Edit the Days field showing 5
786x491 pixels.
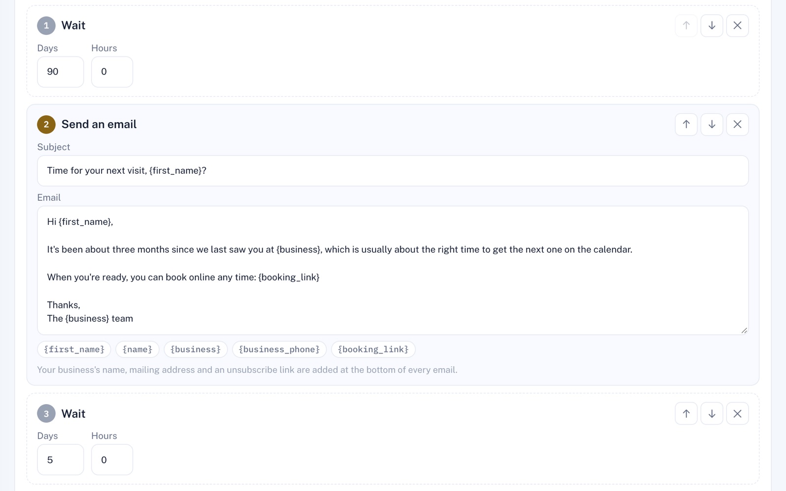point(60,460)
